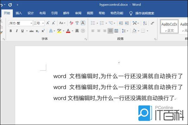Open 引用 ribbon tab
The image size is (188, 125).
pos(54,13)
